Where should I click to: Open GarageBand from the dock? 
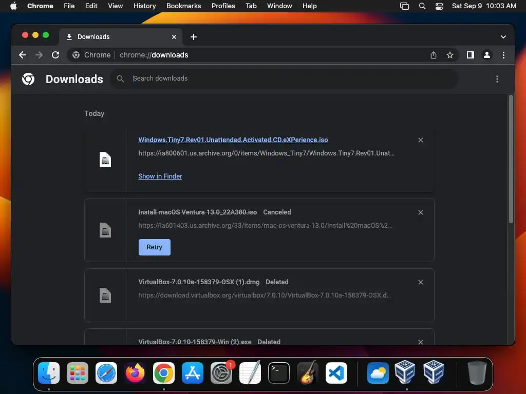(x=308, y=373)
